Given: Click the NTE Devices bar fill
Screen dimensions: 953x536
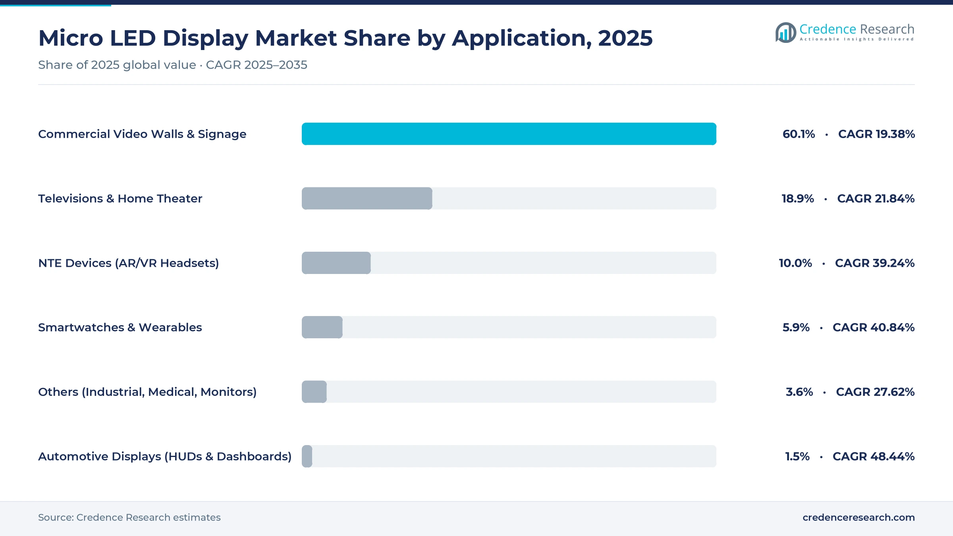Looking at the screenshot, I should coord(336,263).
